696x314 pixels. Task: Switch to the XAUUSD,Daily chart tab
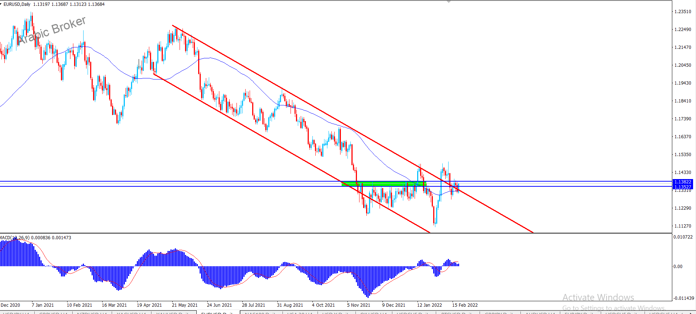173,313
